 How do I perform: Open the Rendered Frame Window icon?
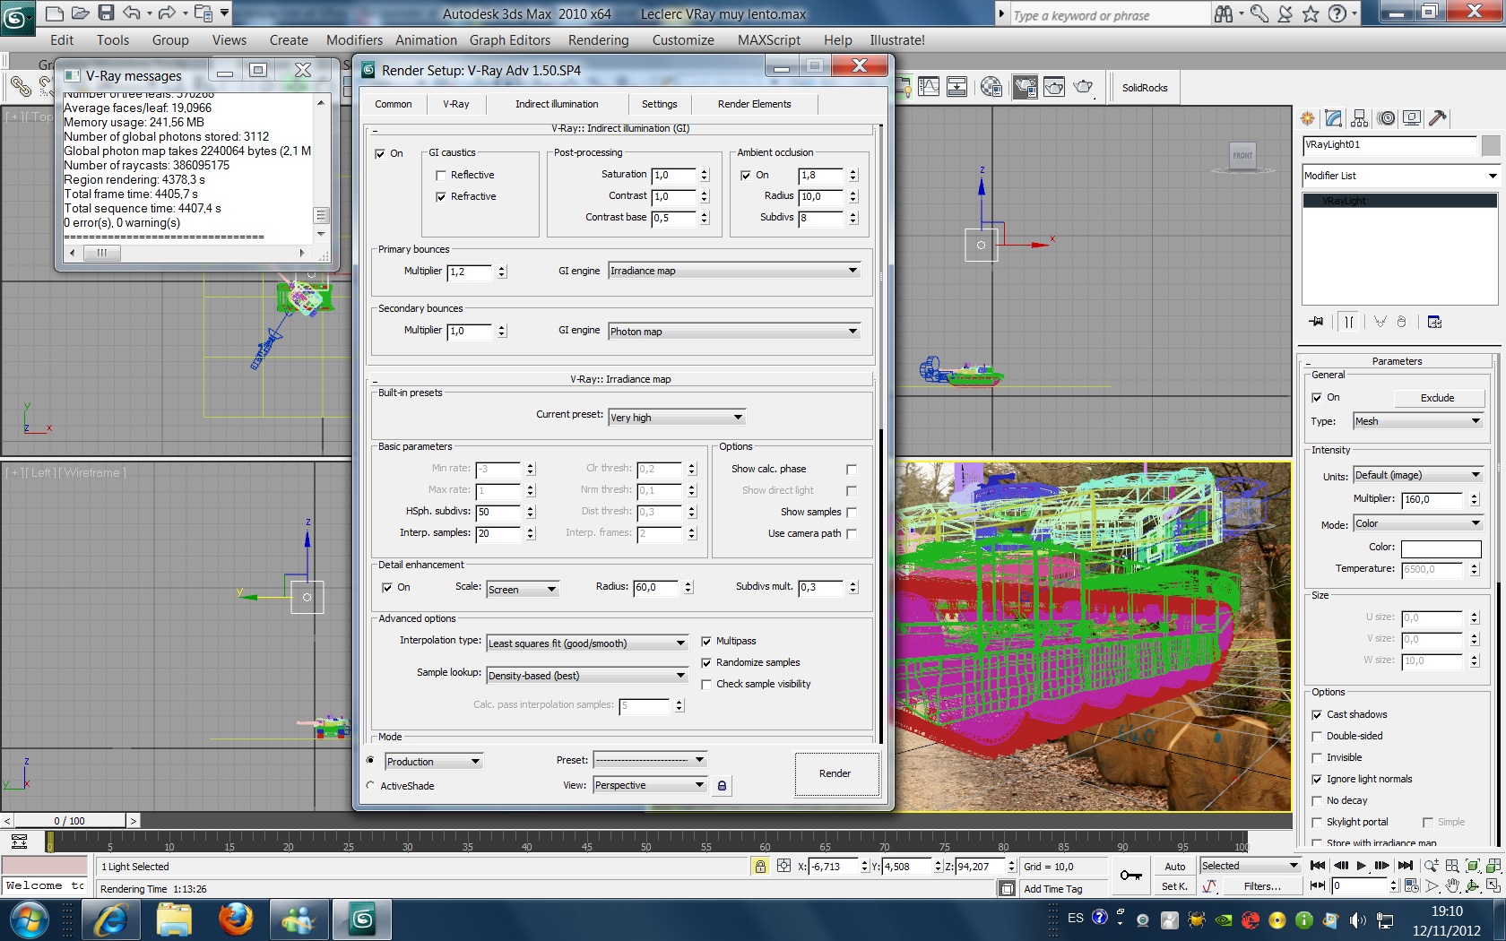(x=1054, y=87)
